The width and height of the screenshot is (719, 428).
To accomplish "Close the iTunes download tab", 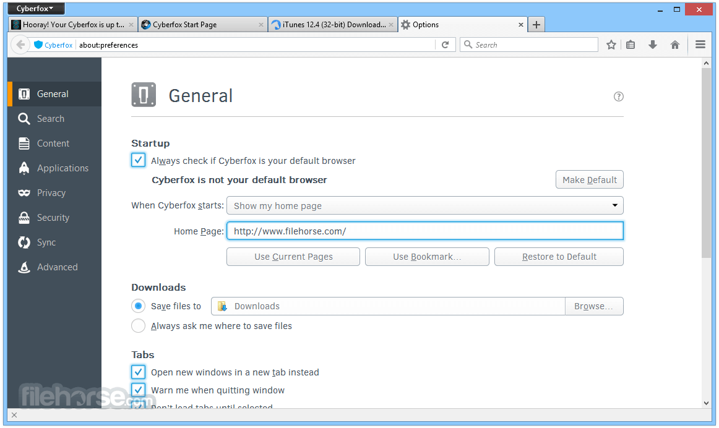I will point(391,25).
